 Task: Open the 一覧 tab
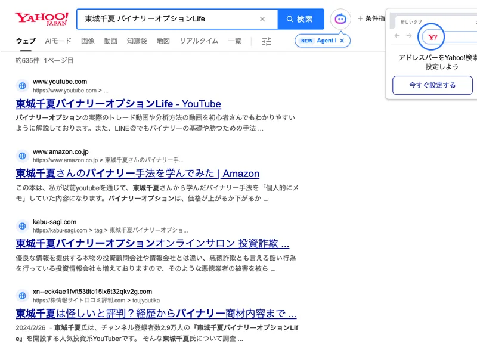[235, 41]
